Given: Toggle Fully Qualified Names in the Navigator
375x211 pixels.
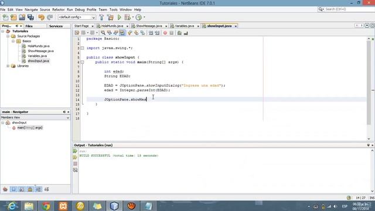Looking at the screenshot, I should [x=38, y=189].
